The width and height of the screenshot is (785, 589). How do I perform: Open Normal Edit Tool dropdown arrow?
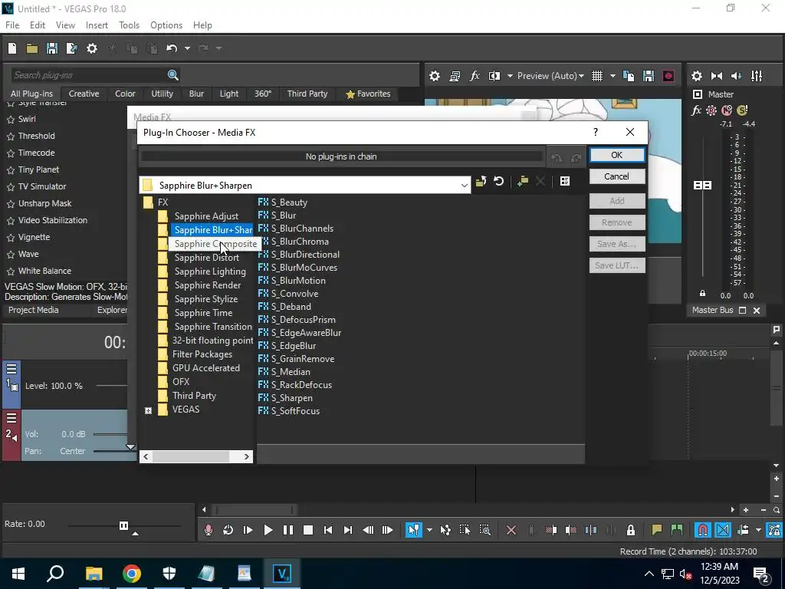click(x=429, y=530)
